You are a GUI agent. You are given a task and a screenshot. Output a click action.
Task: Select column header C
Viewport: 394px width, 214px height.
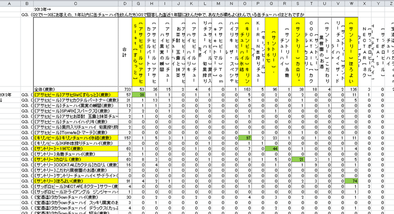[x=75, y=3]
